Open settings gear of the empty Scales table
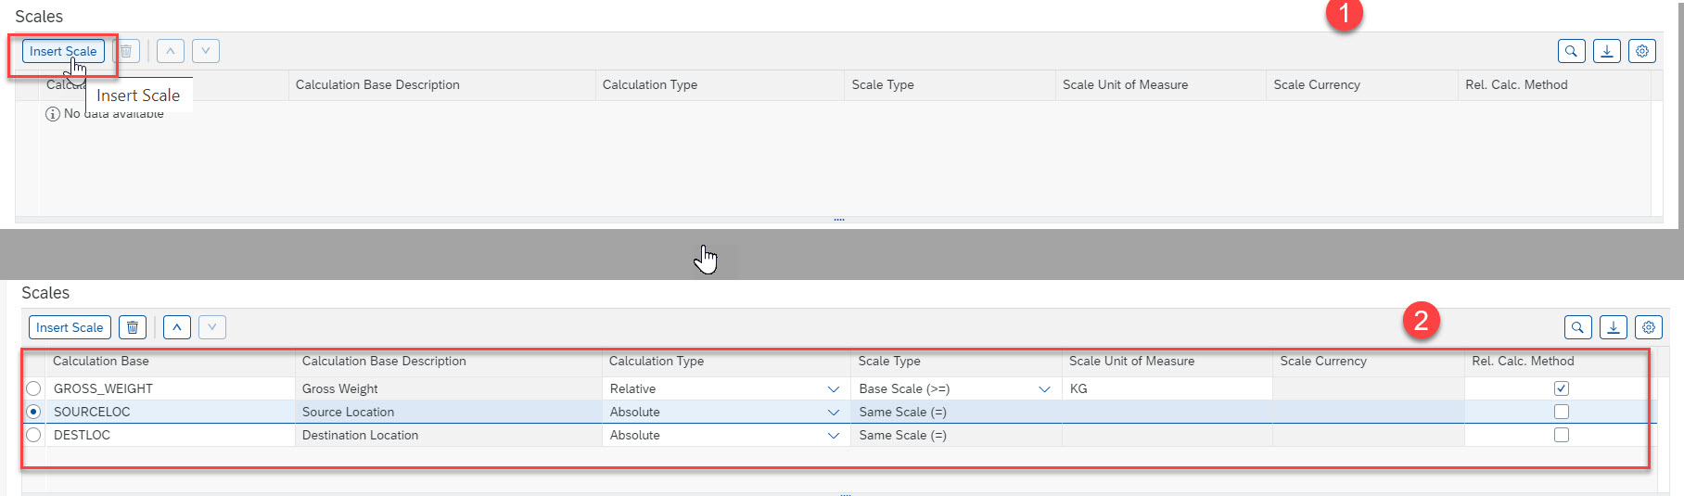The height and width of the screenshot is (496, 1684). coord(1641,51)
